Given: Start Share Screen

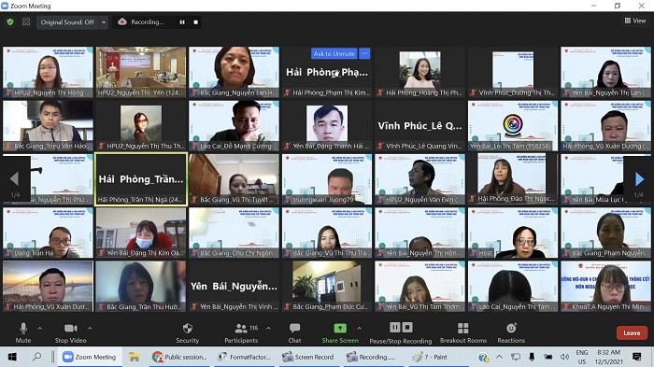Looking at the screenshot, I should [340, 332].
